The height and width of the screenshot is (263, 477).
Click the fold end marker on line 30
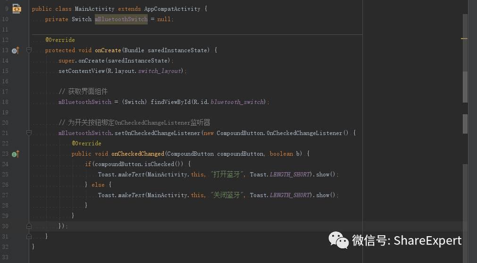pyautogui.click(x=29, y=226)
